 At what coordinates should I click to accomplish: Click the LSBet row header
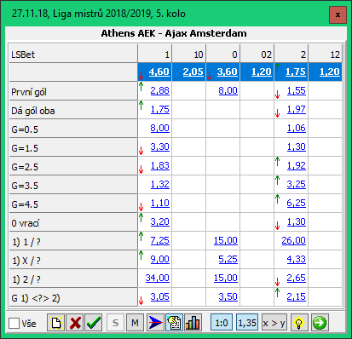point(73,54)
